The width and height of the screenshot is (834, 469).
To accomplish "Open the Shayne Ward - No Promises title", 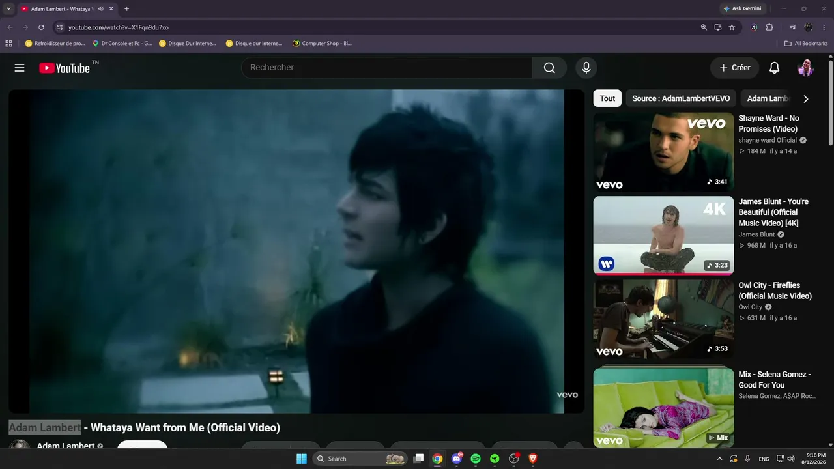I will (x=769, y=123).
